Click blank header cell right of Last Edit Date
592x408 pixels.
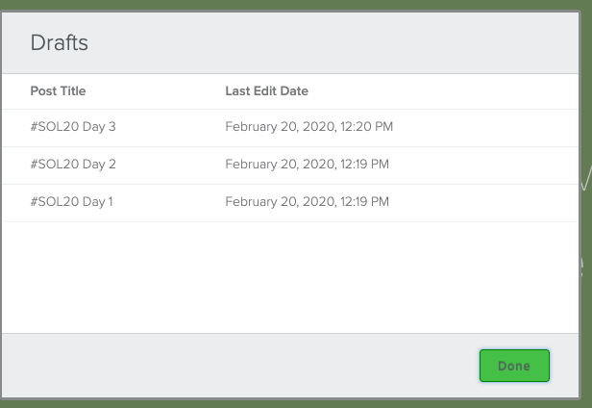452,91
